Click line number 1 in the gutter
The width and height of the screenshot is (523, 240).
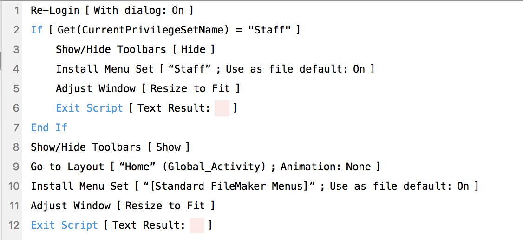click(x=17, y=10)
